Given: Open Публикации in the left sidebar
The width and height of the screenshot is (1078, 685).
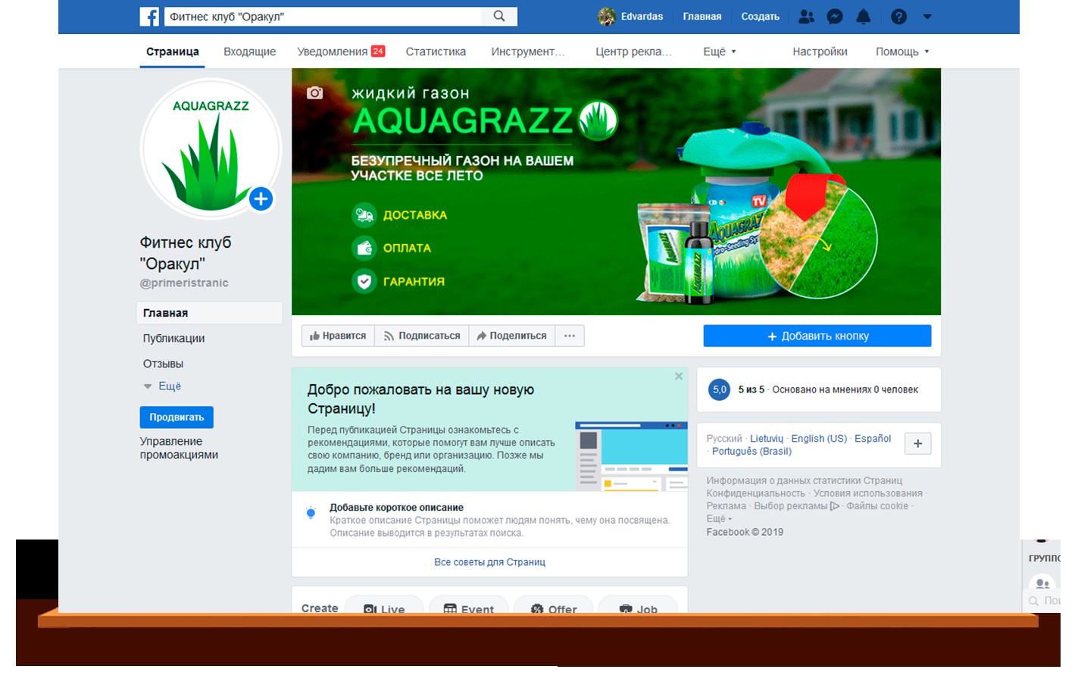Looking at the screenshot, I should [x=173, y=338].
